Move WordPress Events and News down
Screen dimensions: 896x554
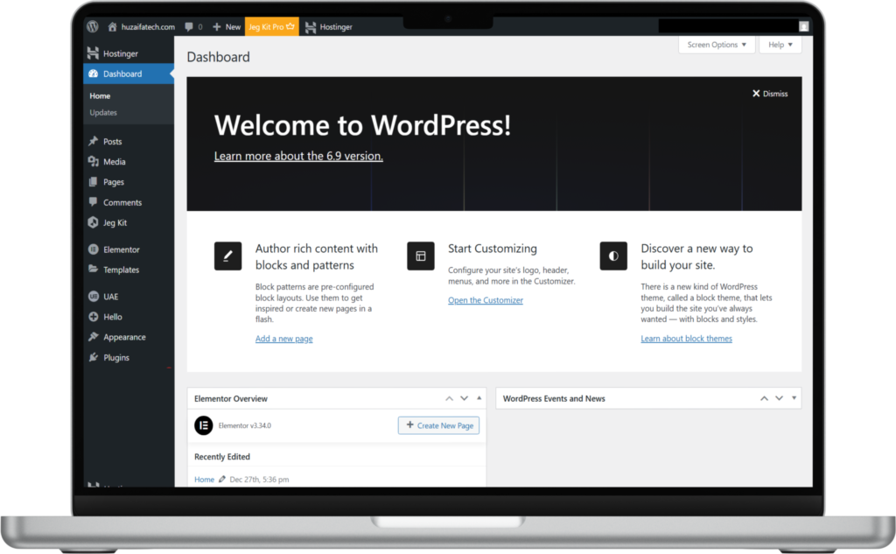tap(779, 398)
